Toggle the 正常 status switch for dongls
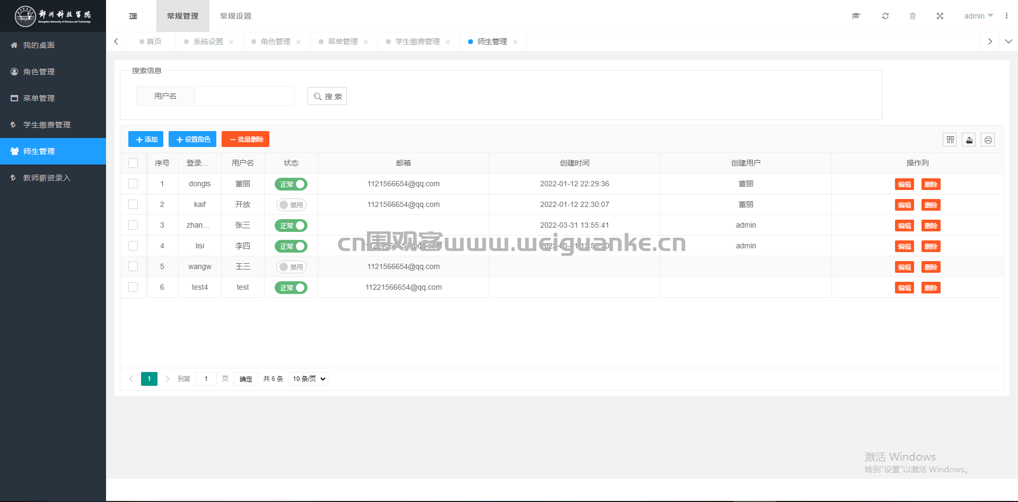1018x502 pixels. pyautogui.click(x=291, y=184)
